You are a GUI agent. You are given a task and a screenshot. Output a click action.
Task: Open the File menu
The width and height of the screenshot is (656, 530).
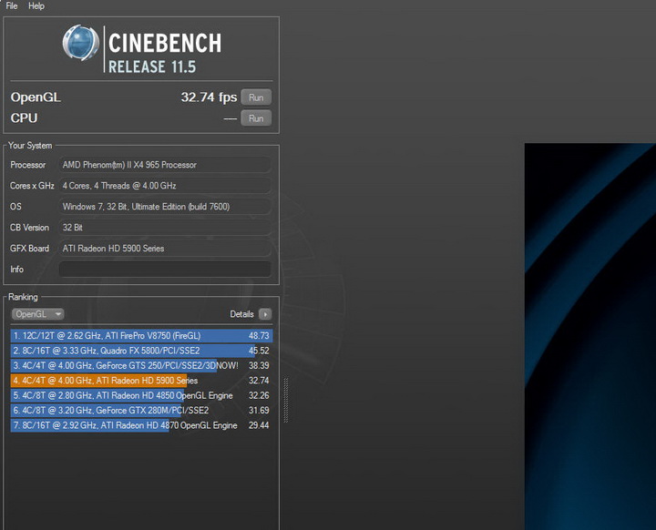(x=12, y=5)
